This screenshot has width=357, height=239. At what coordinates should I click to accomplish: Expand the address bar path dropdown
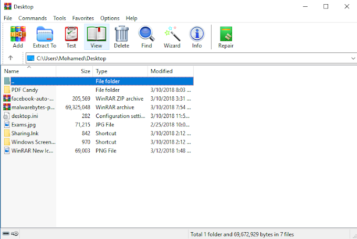coord(353,59)
